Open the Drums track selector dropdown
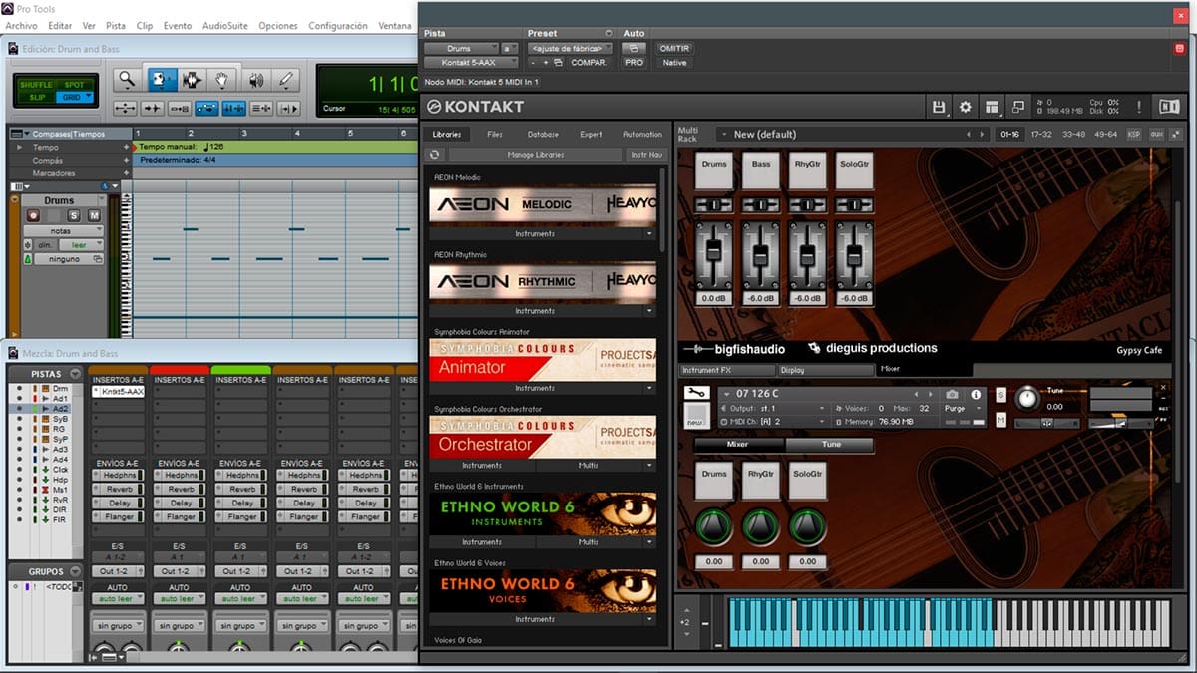Screen dimensions: 1197x673 click(x=460, y=48)
